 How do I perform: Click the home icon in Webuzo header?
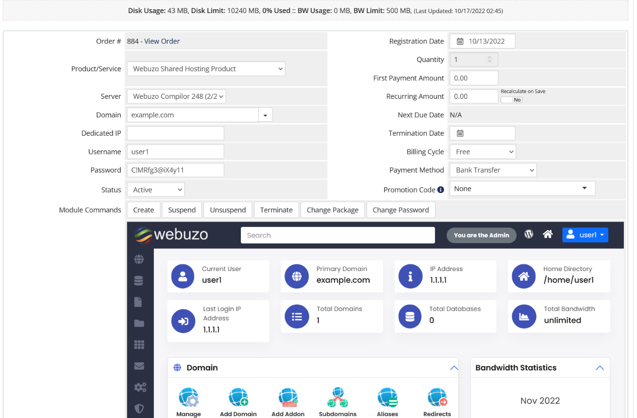coord(548,235)
